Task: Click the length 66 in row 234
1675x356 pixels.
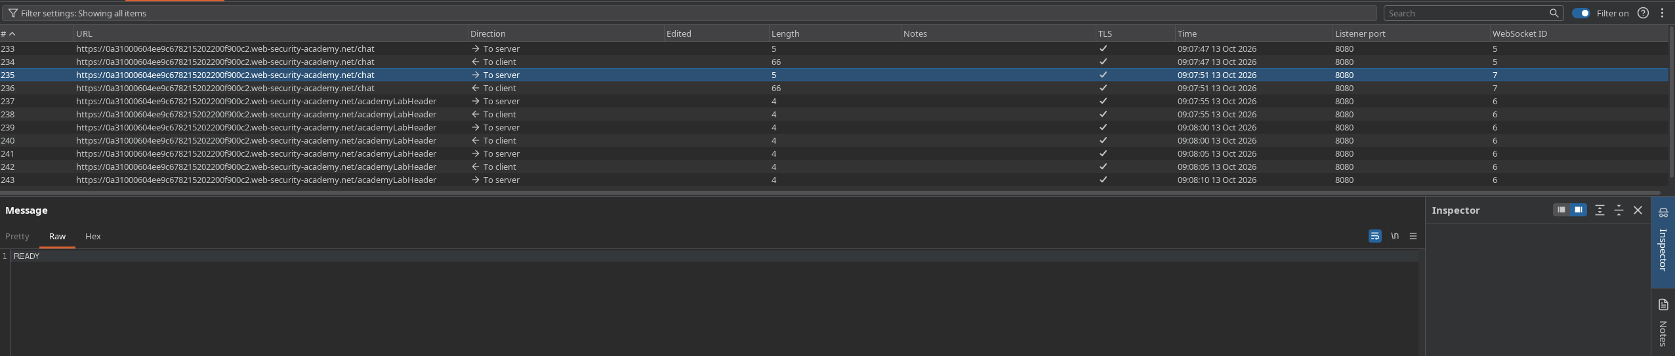Action: (776, 62)
